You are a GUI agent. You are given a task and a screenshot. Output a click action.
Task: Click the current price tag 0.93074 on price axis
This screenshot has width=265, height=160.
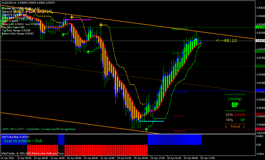pyautogui.click(x=260, y=41)
